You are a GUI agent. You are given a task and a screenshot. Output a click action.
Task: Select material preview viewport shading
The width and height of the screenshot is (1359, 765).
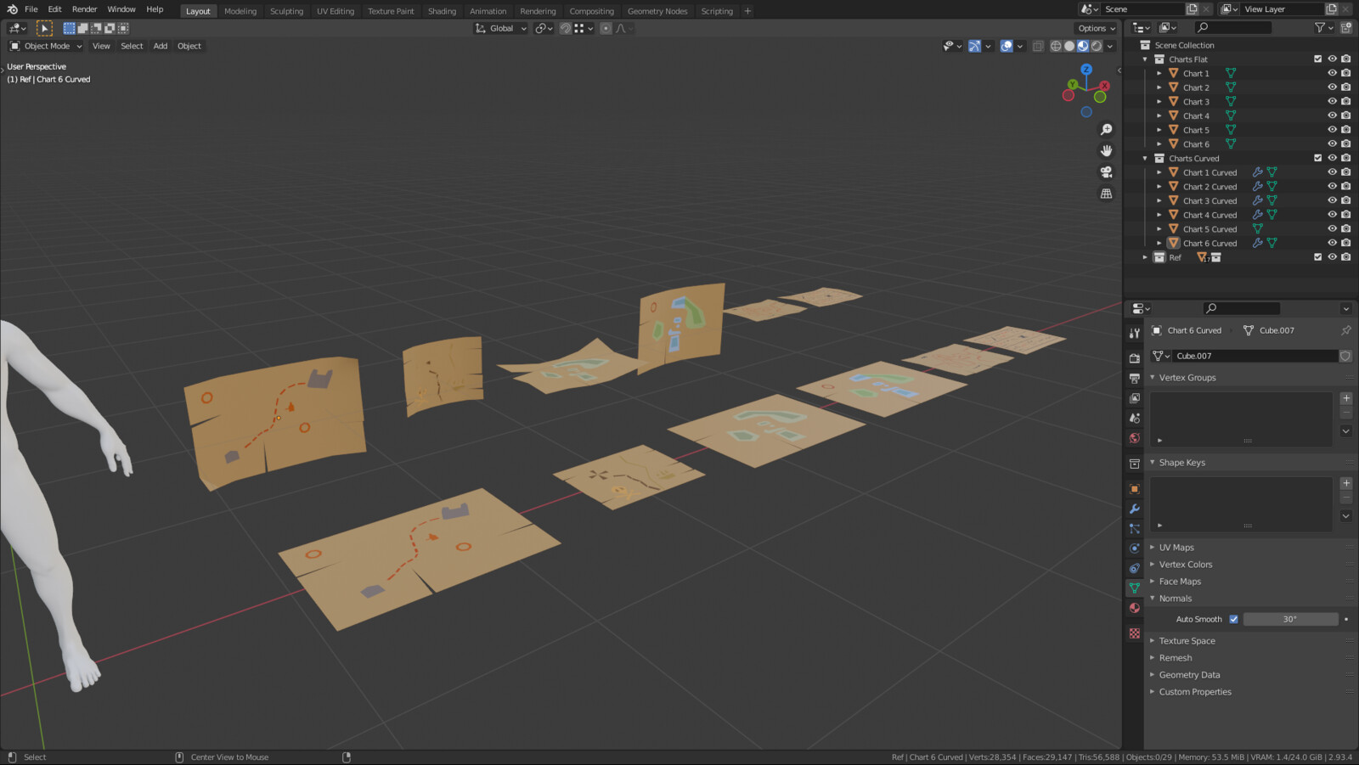coord(1083,46)
